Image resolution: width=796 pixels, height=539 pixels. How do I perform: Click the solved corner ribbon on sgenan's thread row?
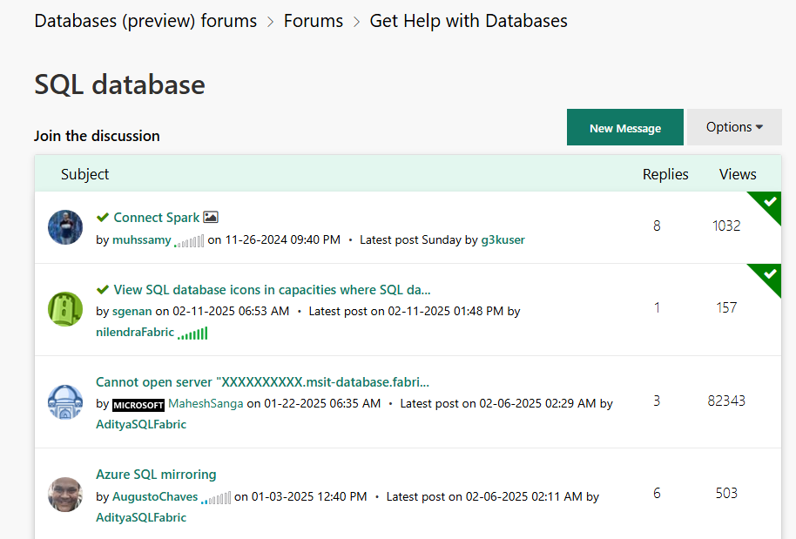pyautogui.click(x=767, y=278)
